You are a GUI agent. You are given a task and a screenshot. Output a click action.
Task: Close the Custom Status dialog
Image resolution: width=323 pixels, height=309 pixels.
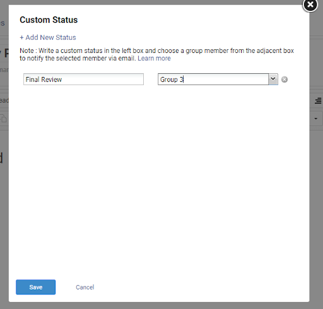pyautogui.click(x=310, y=4)
